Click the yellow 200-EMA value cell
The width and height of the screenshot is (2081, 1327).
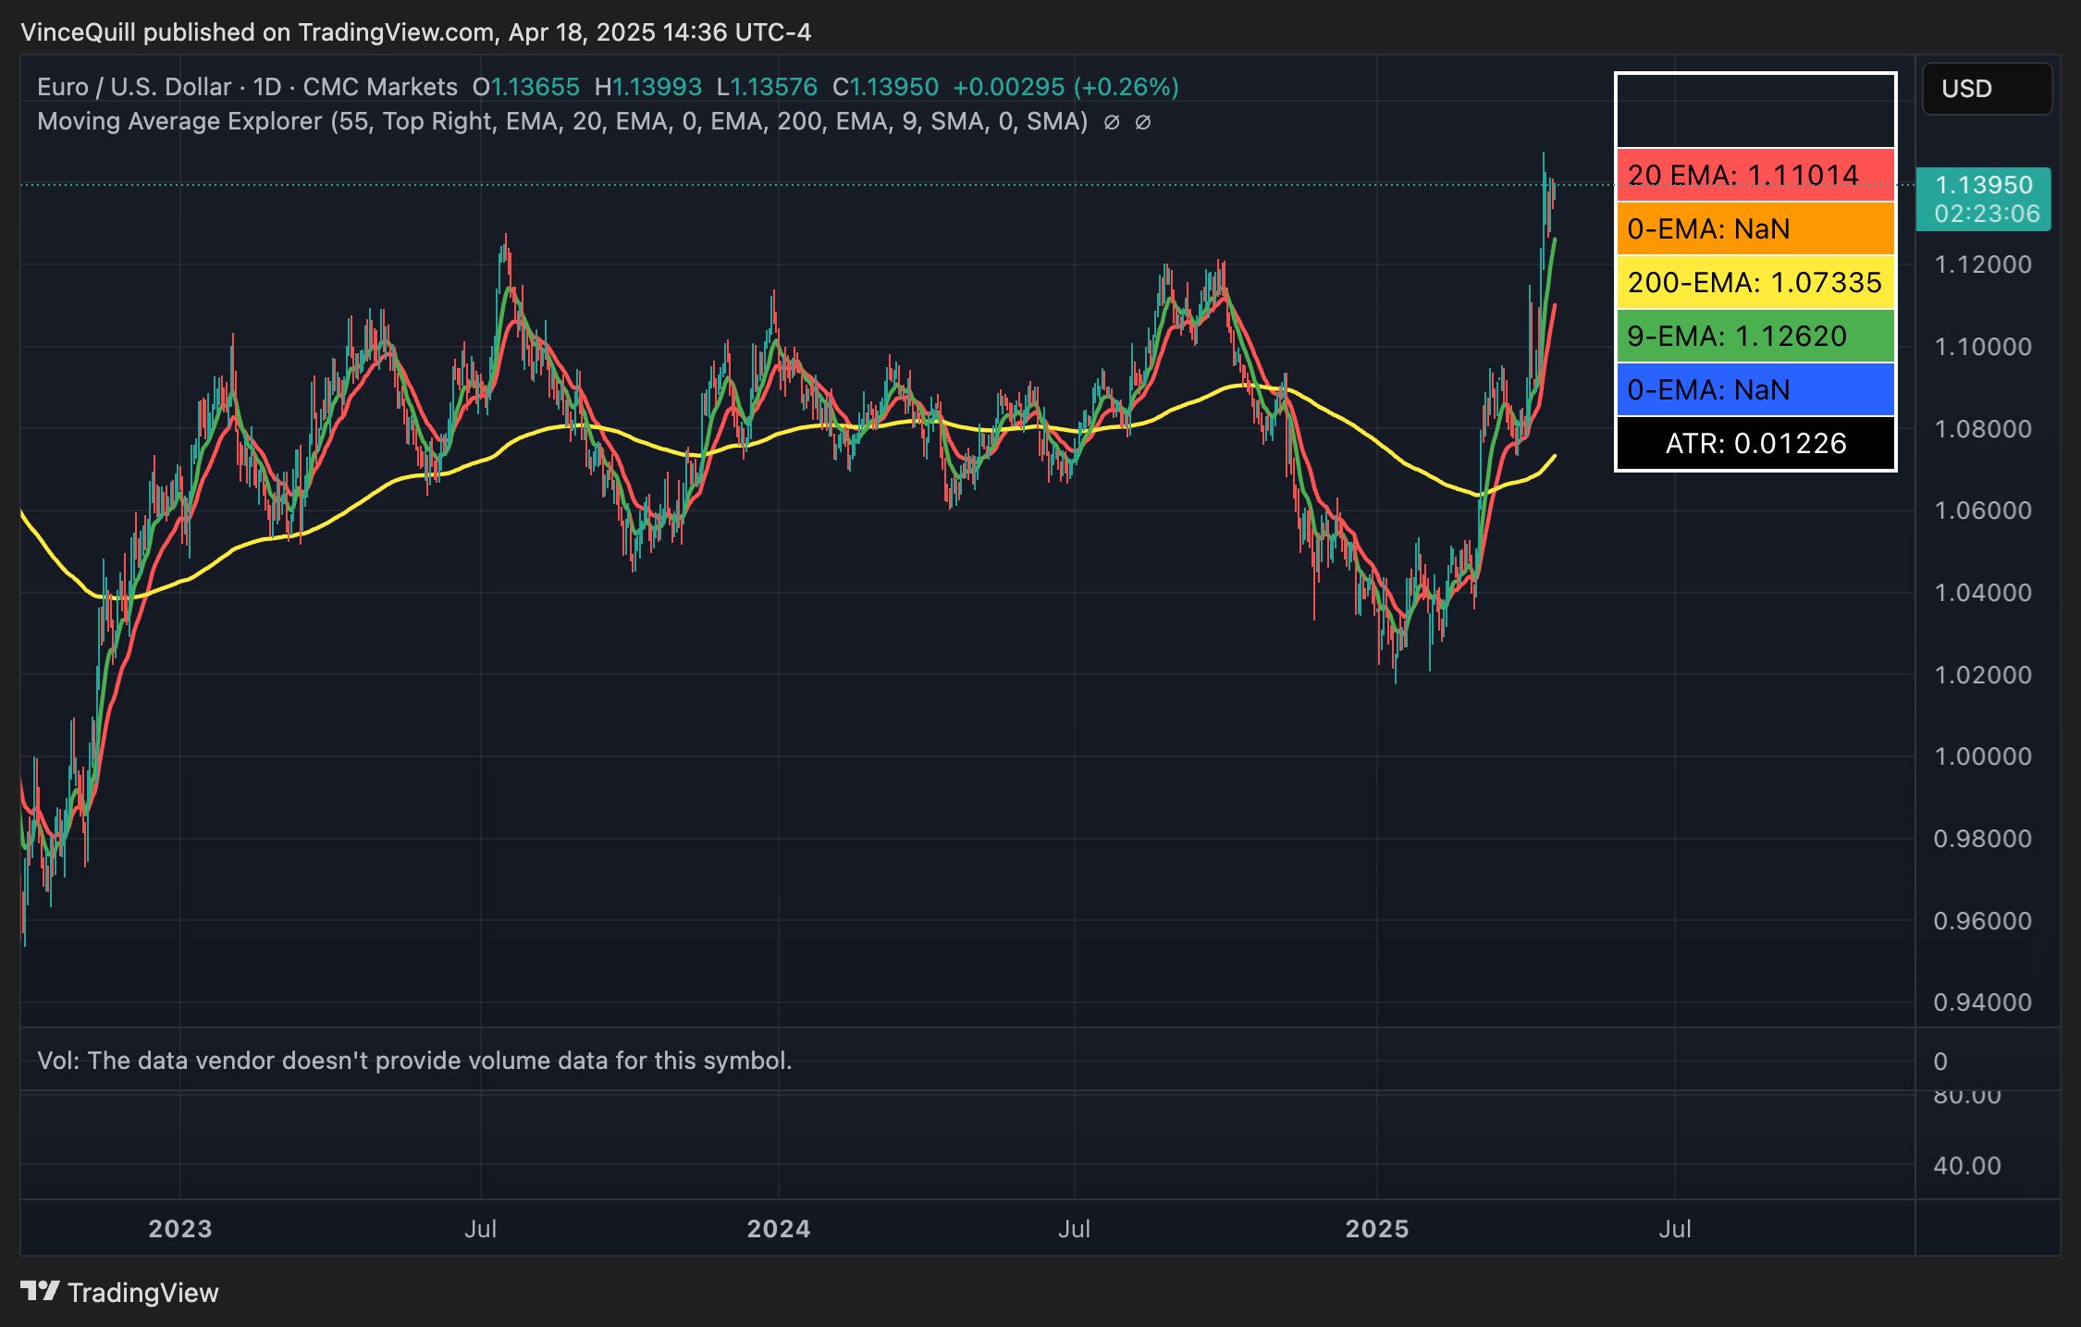(x=1755, y=282)
